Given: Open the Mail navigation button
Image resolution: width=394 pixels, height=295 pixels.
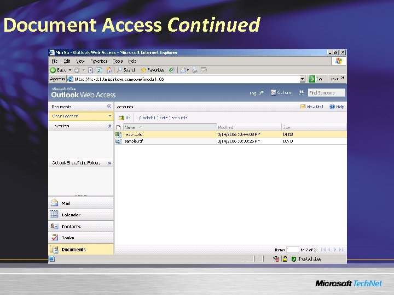Looking at the screenshot, I should point(81,203).
